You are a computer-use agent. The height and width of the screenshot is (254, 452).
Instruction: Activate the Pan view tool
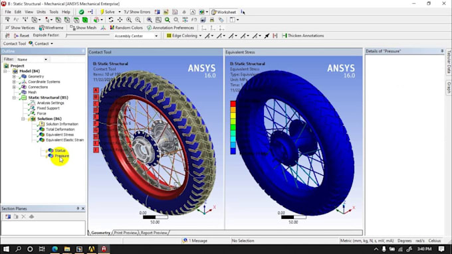point(120,20)
